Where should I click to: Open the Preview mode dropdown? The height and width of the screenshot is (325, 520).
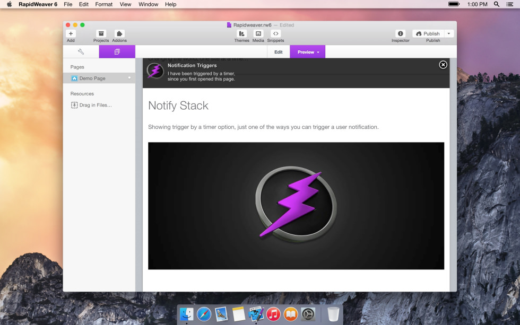pos(308,52)
